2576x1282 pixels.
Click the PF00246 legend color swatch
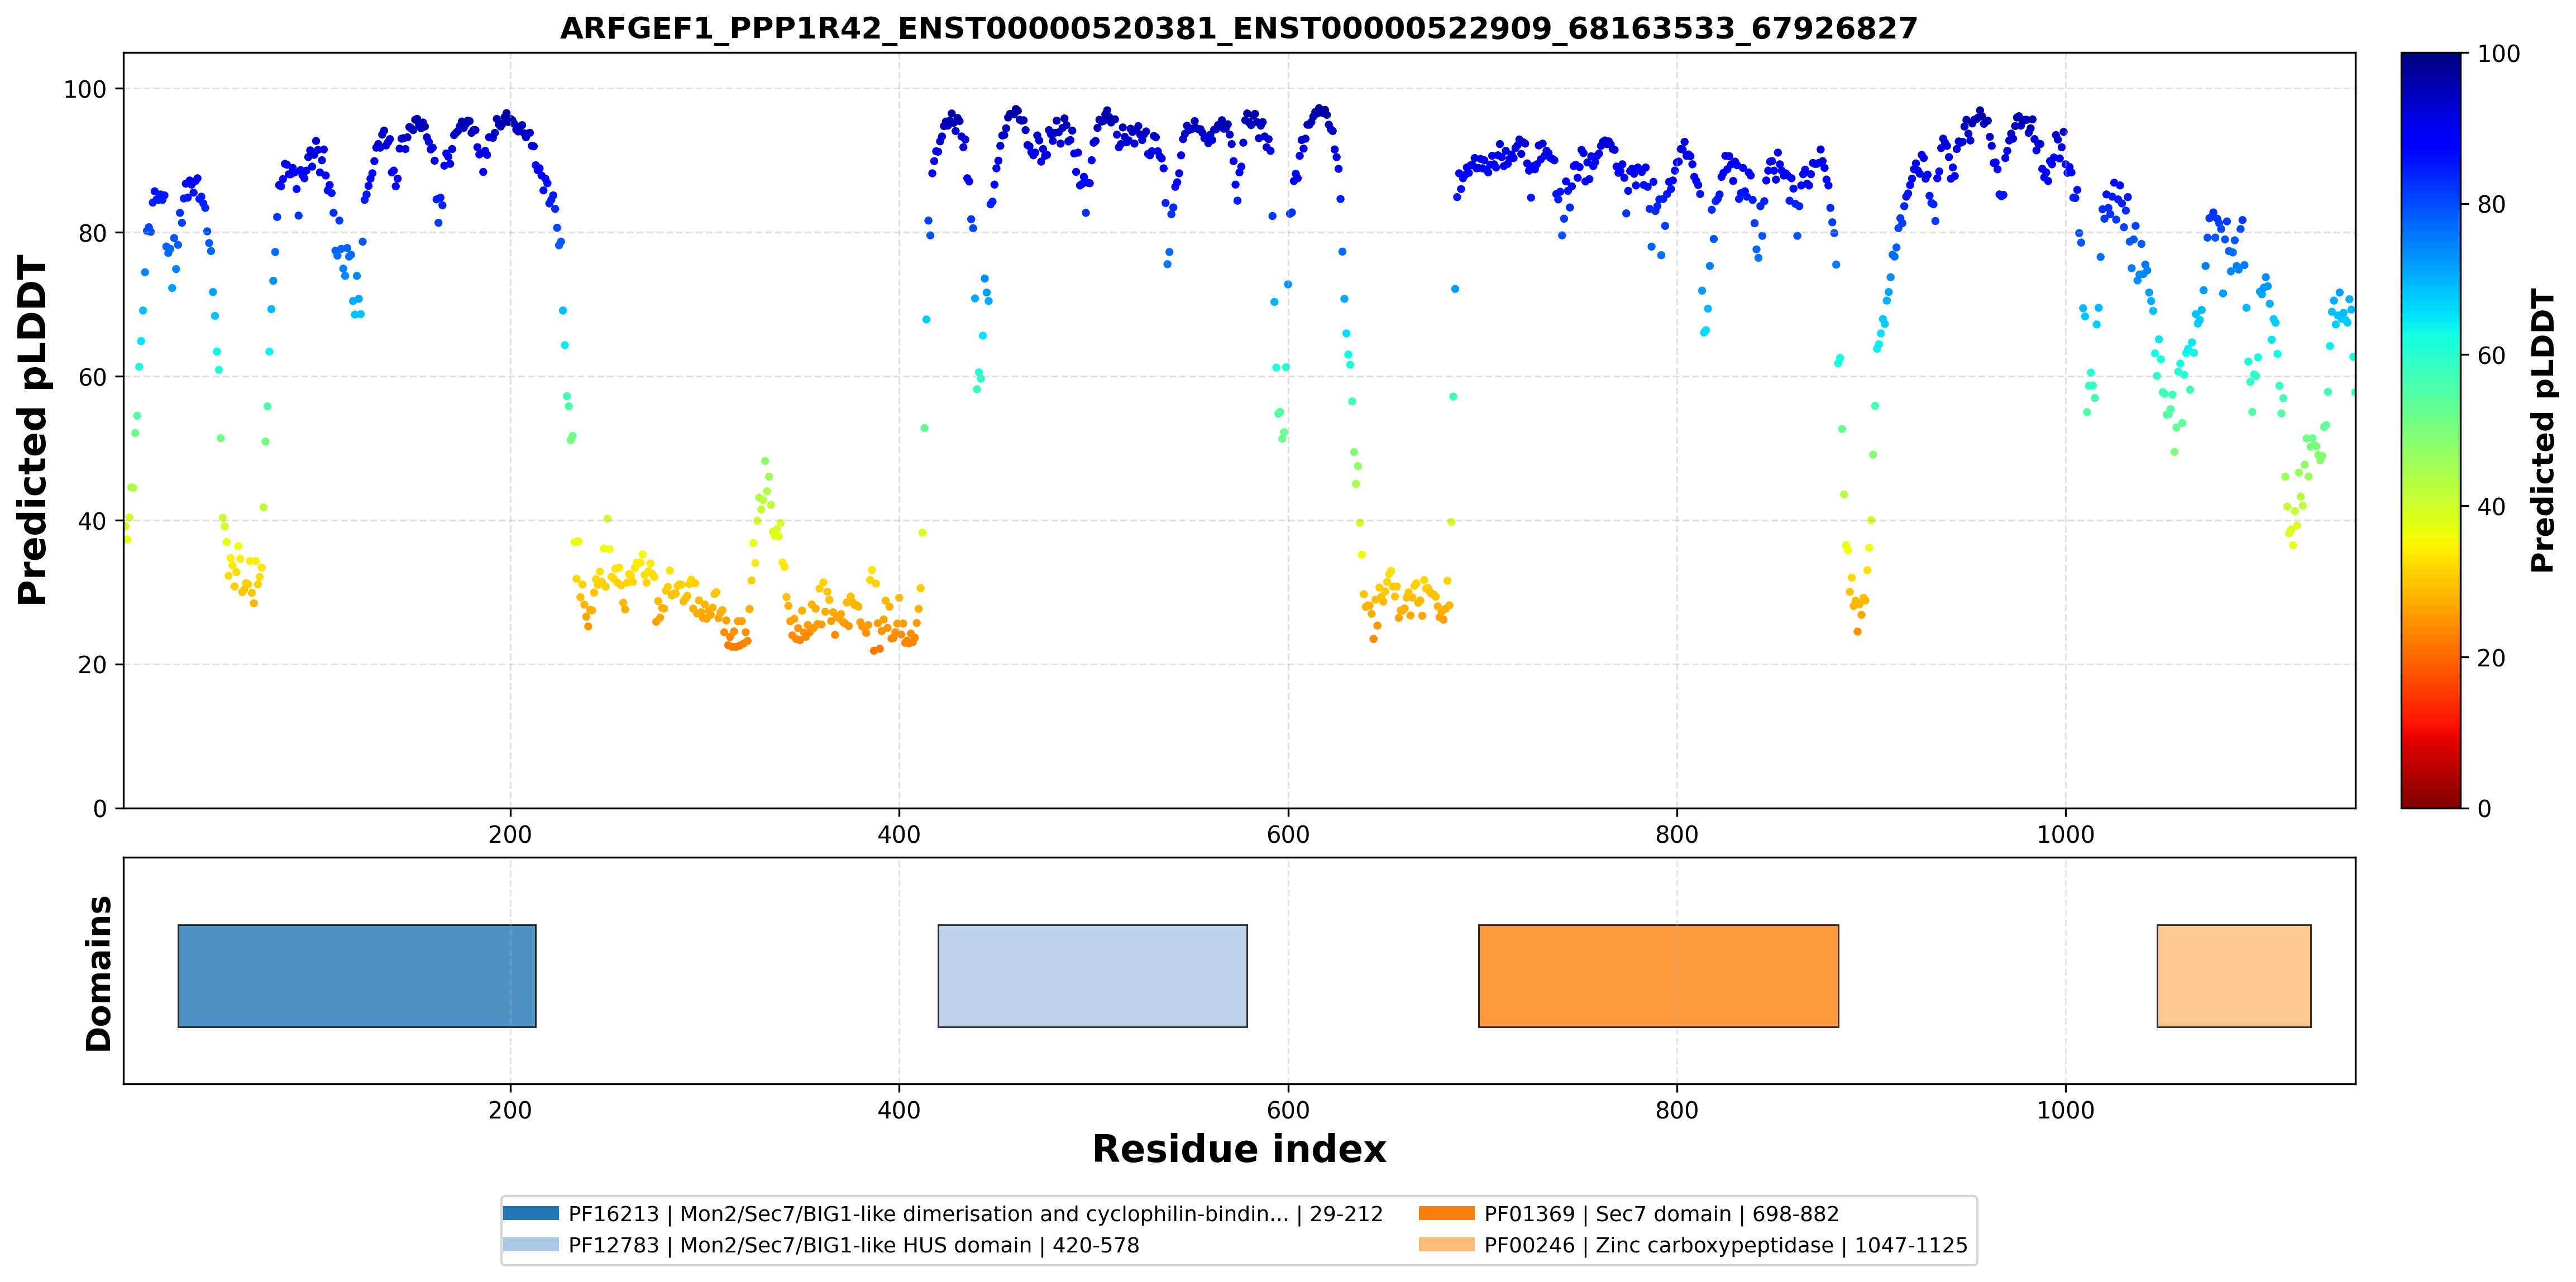1446,1244
